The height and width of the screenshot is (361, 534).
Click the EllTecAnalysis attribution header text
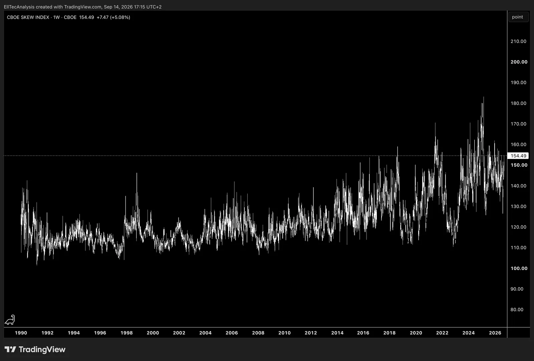click(x=83, y=7)
